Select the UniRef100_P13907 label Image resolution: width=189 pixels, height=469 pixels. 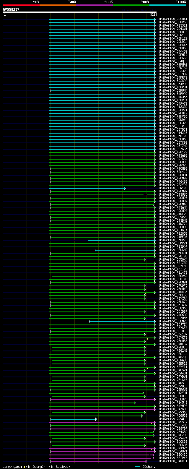click(173, 247)
